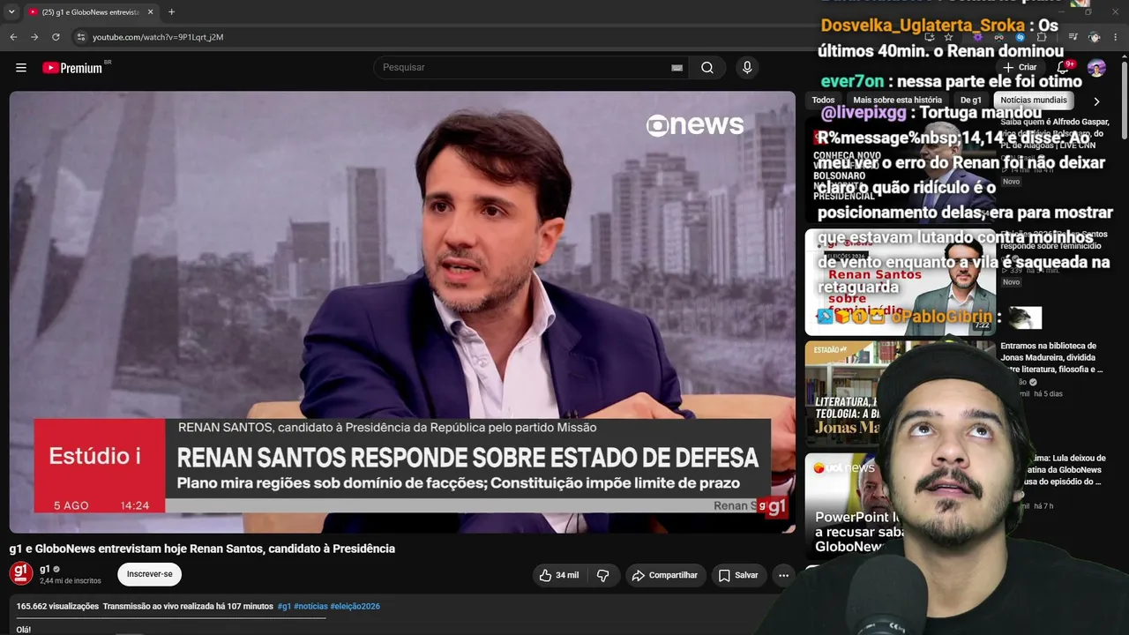The image size is (1129, 635).
Task: Select the g1 e GloboNews browser tab
Action: click(x=91, y=12)
